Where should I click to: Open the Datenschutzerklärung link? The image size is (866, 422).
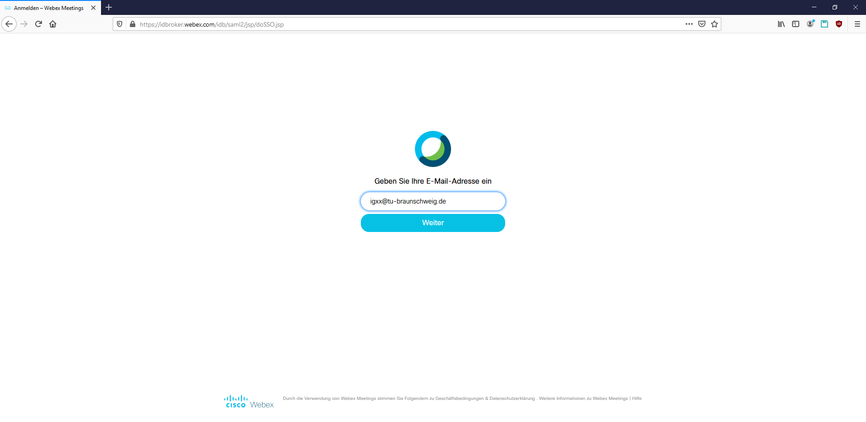point(512,399)
